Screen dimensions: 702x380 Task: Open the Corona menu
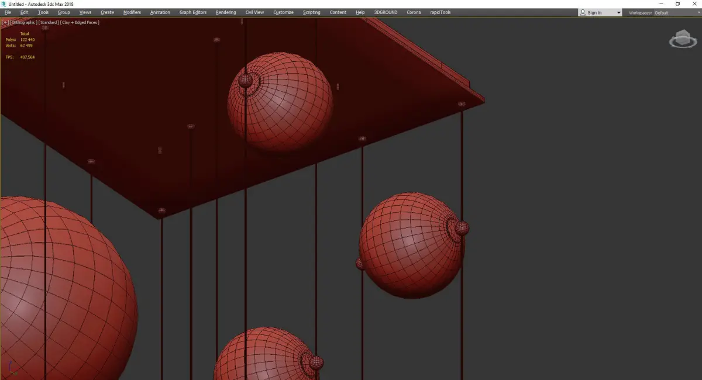(x=414, y=12)
